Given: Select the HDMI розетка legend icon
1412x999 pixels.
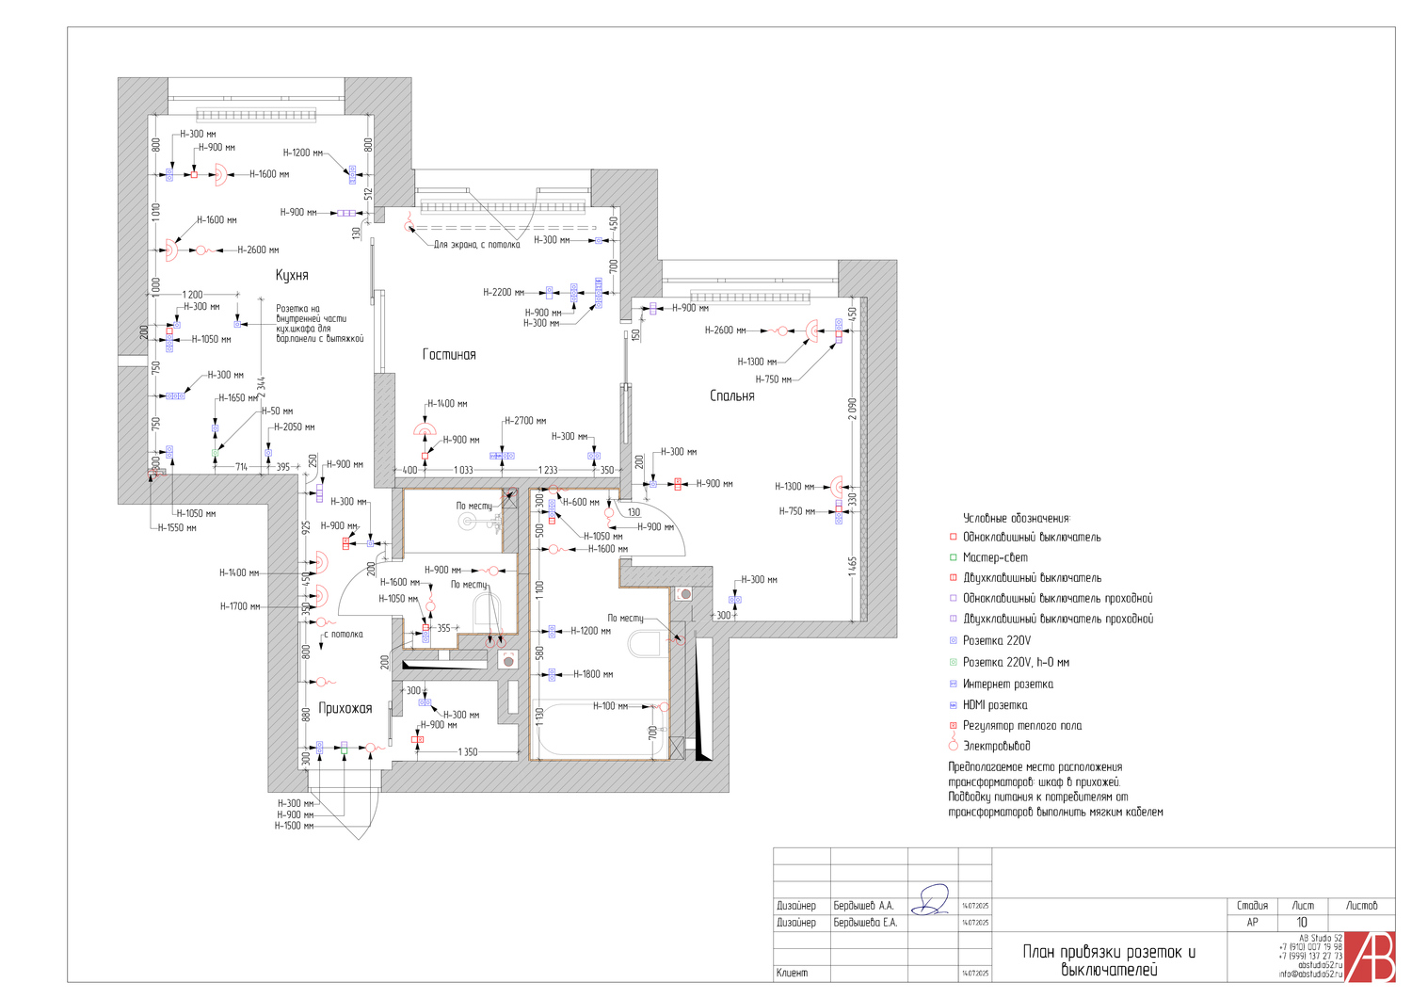Looking at the screenshot, I should pos(953,705).
